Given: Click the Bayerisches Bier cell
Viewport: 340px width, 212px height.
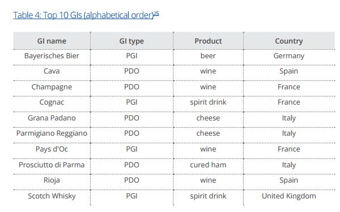Looking at the screenshot, I should (52, 56).
